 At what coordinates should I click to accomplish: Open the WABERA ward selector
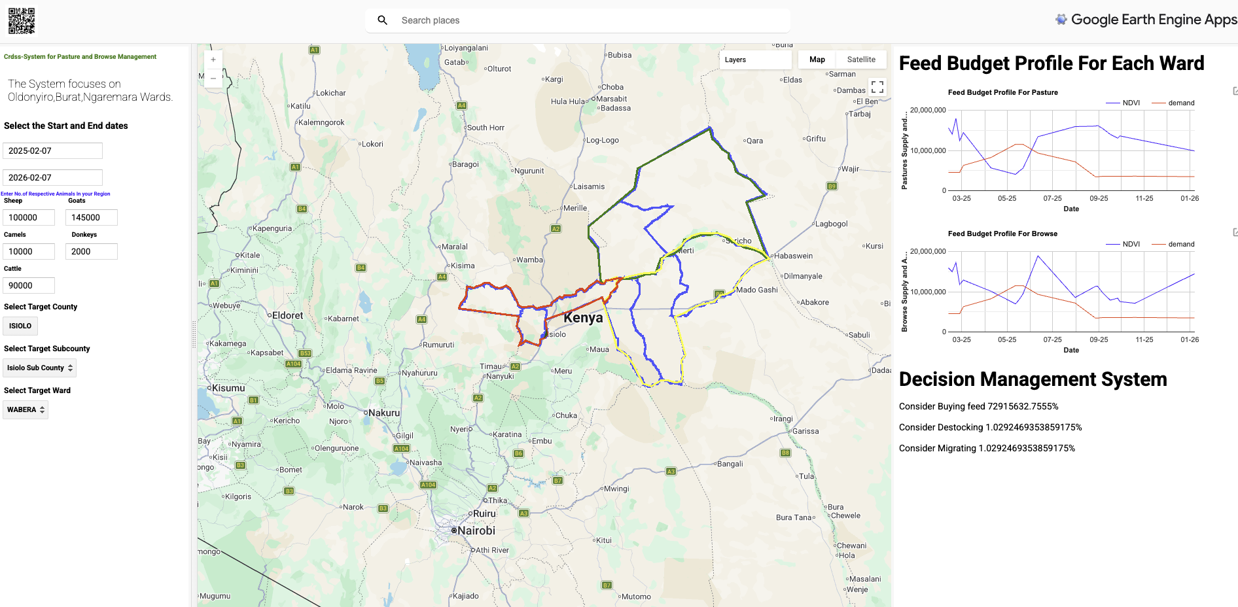[x=26, y=409]
